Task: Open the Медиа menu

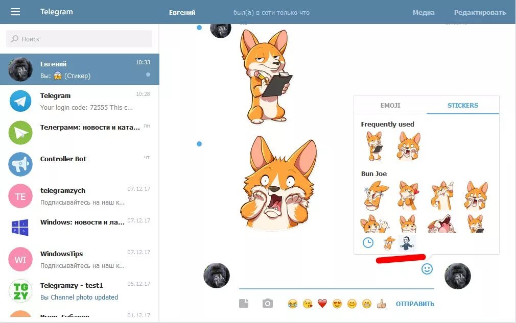Action: tap(424, 12)
